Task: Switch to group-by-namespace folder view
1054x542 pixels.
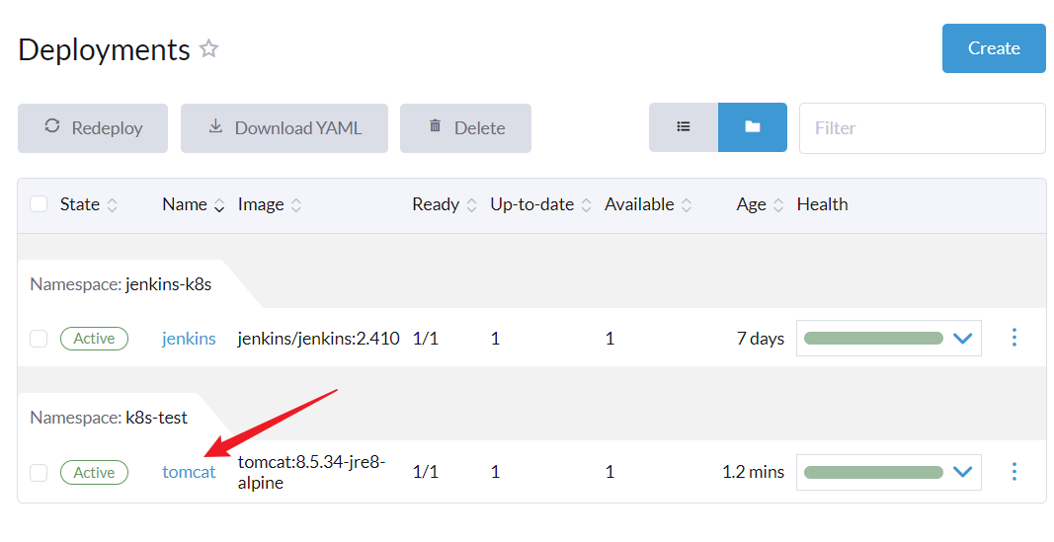Action: click(752, 127)
